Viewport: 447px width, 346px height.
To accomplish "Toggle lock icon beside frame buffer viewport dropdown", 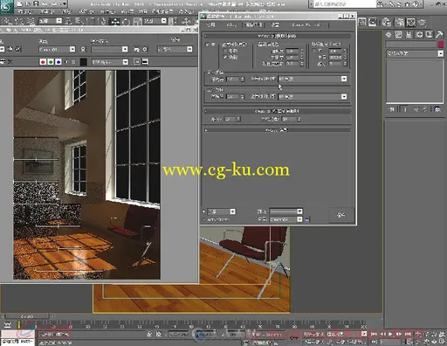I will 83,49.
